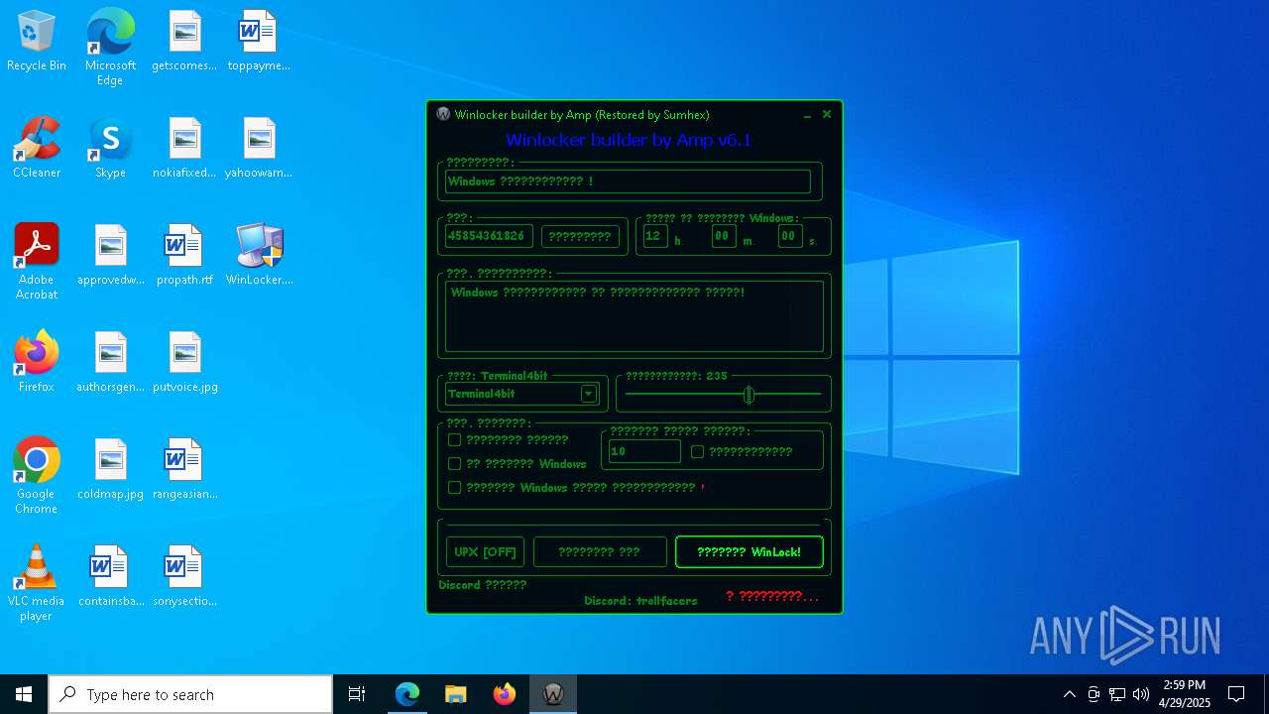The width and height of the screenshot is (1269, 714).
Task: Select the VLC media player shortcut
Action: (x=37, y=583)
